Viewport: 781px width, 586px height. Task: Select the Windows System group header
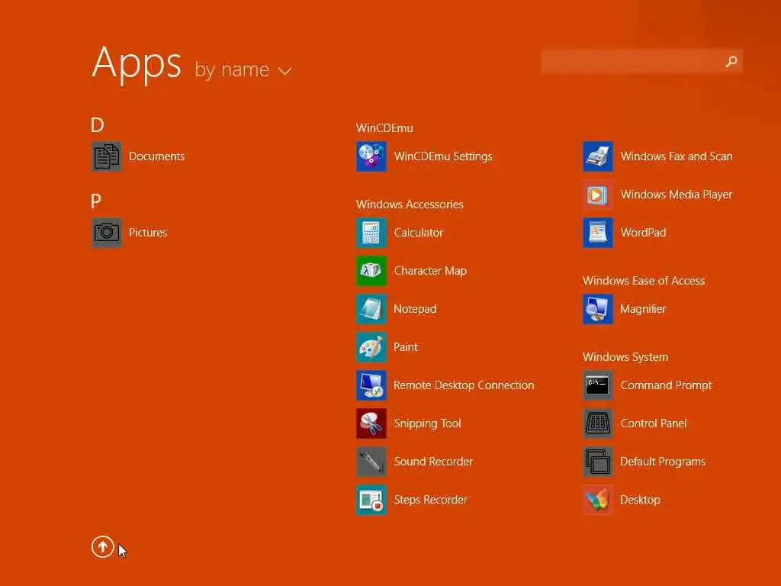625,357
